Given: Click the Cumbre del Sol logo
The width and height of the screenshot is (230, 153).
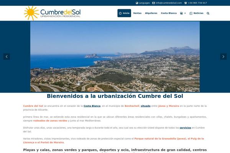Looking at the screenshot, I should pos(52,13).
